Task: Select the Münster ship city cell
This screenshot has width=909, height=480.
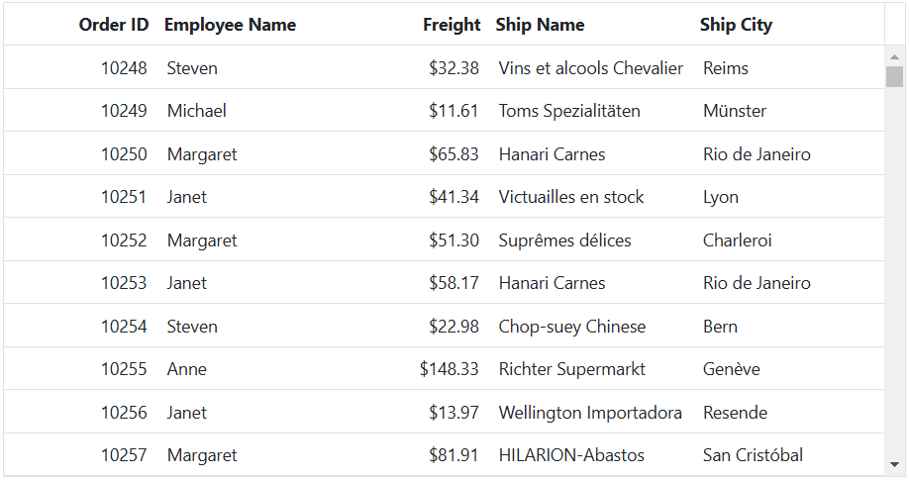Action: point(788,111)
